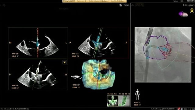
Task: Open the PASCAL Ace 3D model thumbnail
Action: click(x=112, y=101)
